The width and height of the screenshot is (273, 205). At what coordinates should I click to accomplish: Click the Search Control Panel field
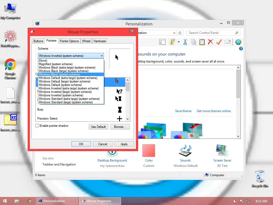click(214, 33)
